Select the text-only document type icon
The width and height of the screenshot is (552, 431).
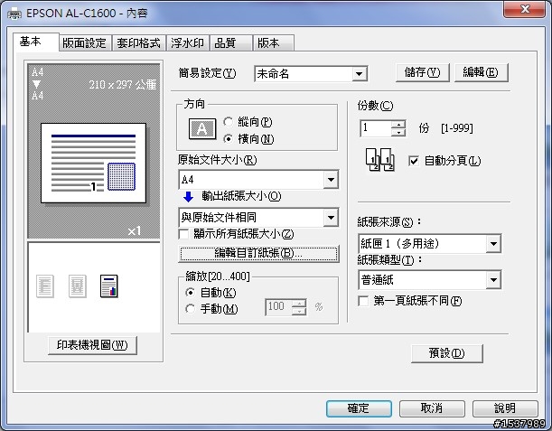pos(45,286)
